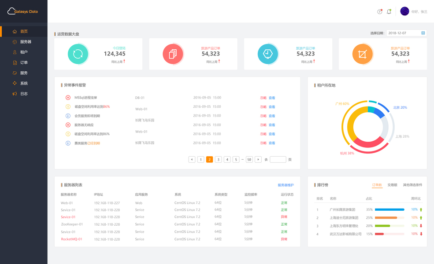Open the 租户 tenants menu item
This screenshot has width=434, height=264.
click(x=23, y=52)
